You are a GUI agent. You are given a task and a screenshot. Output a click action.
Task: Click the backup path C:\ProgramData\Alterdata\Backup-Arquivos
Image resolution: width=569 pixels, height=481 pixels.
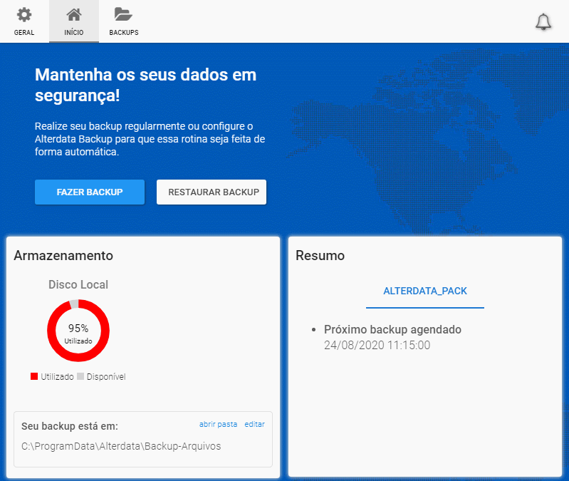coord(121,446)
